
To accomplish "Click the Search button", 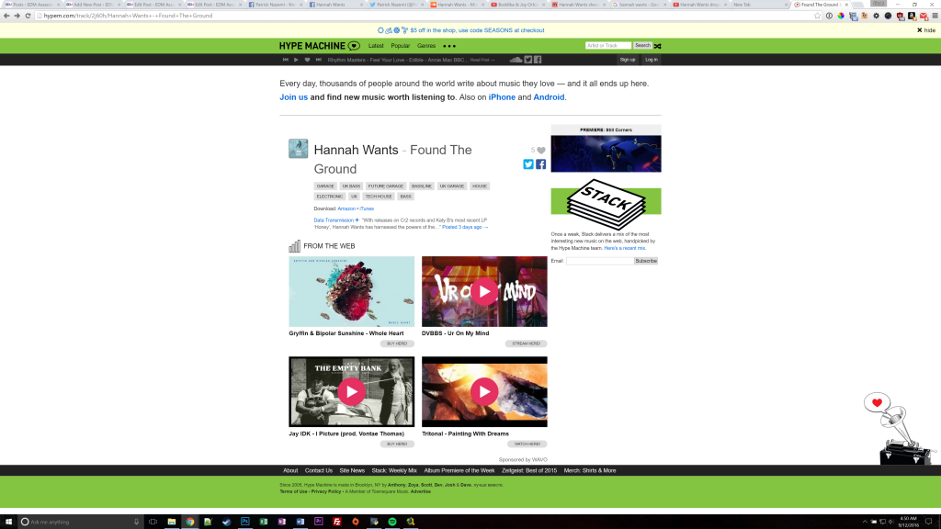I will (642, 46).
